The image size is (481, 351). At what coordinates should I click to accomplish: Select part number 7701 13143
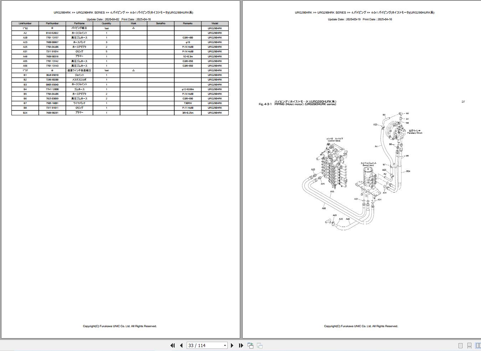coord(52,66)
